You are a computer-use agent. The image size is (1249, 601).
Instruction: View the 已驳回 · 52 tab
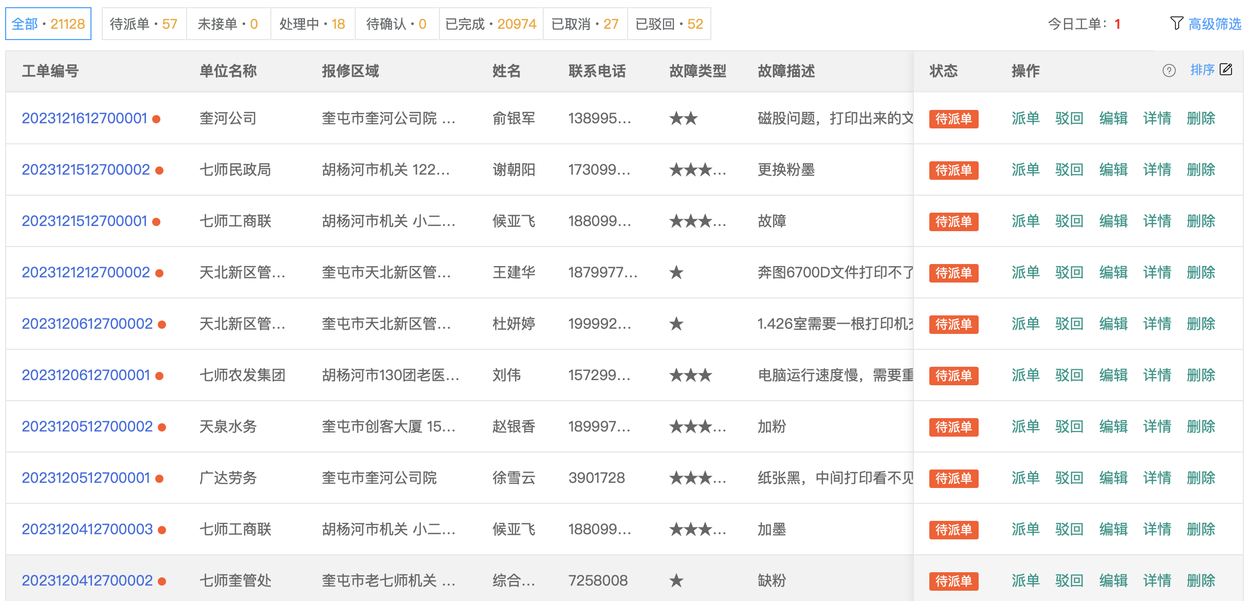pos(669,24)
